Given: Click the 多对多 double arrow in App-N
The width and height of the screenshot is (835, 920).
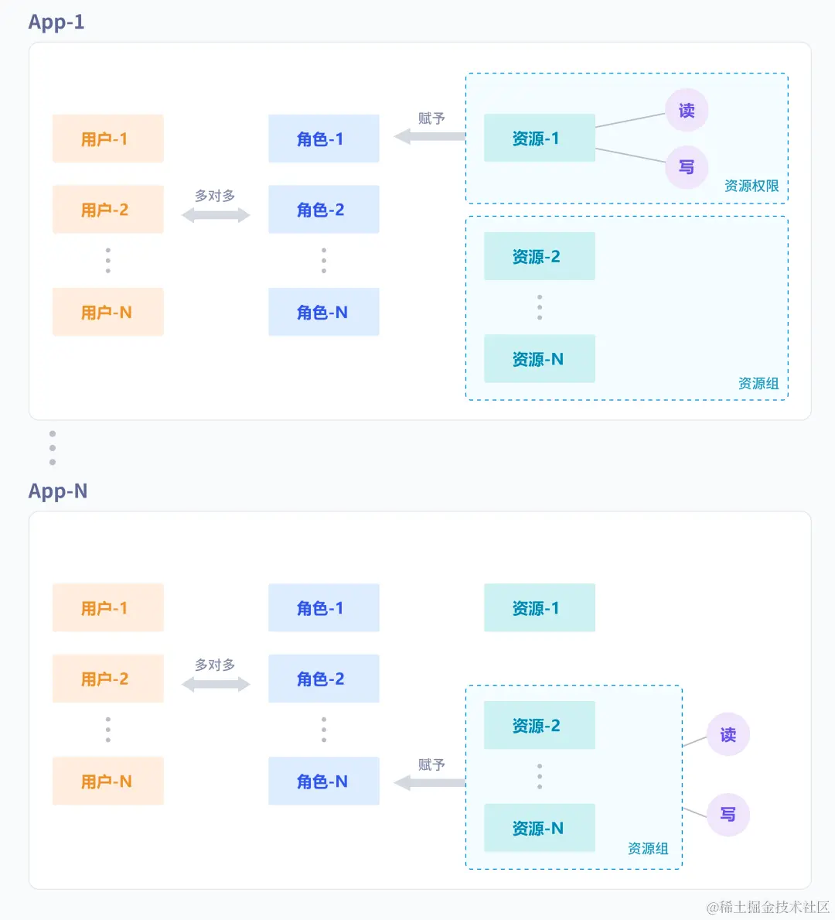Looking at the screenshot, I should point(216,684).
